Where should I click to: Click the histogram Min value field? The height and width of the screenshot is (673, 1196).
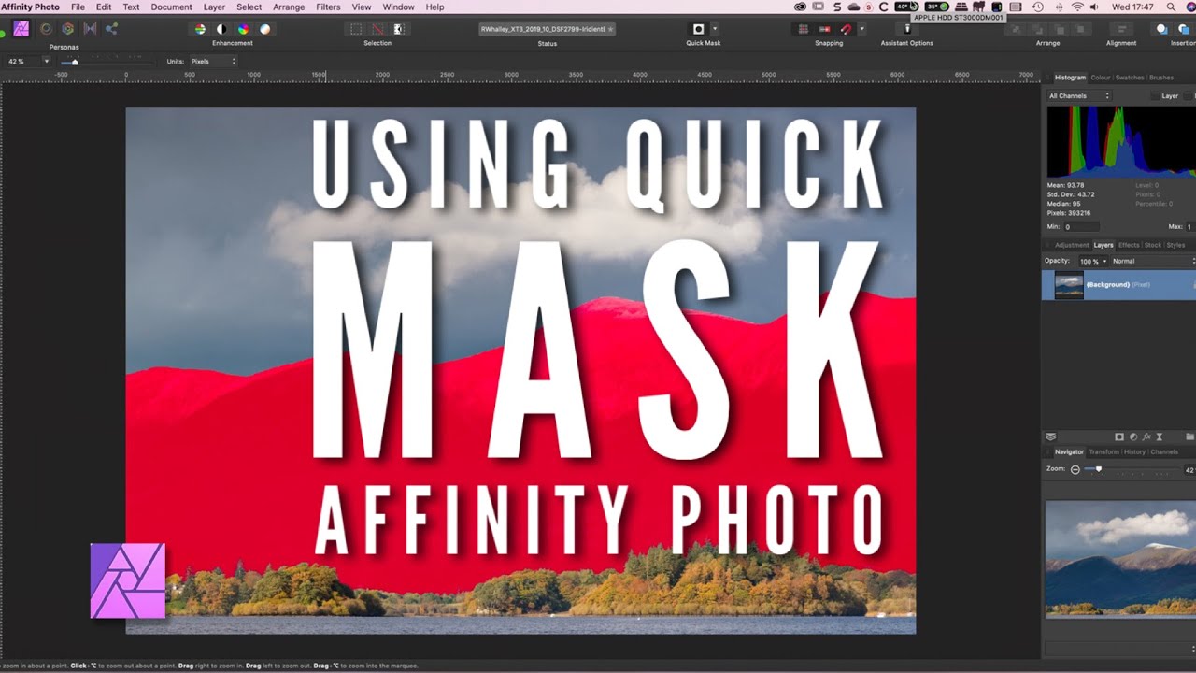click(1082, 227)
